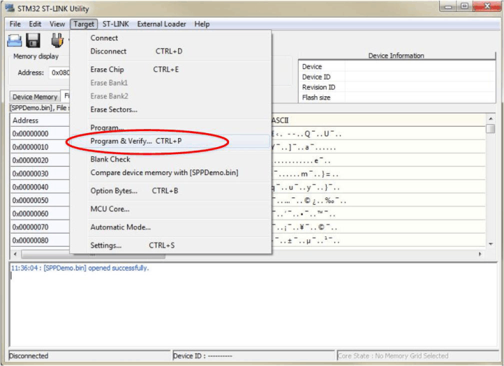Select Automatic Mode menu entry

point(120,227)
